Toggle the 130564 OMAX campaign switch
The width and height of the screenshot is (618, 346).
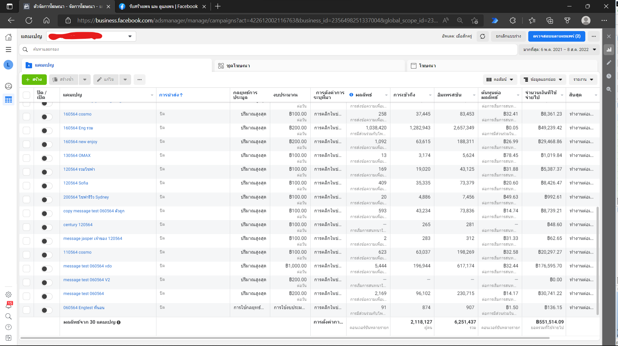coord(46,158)
